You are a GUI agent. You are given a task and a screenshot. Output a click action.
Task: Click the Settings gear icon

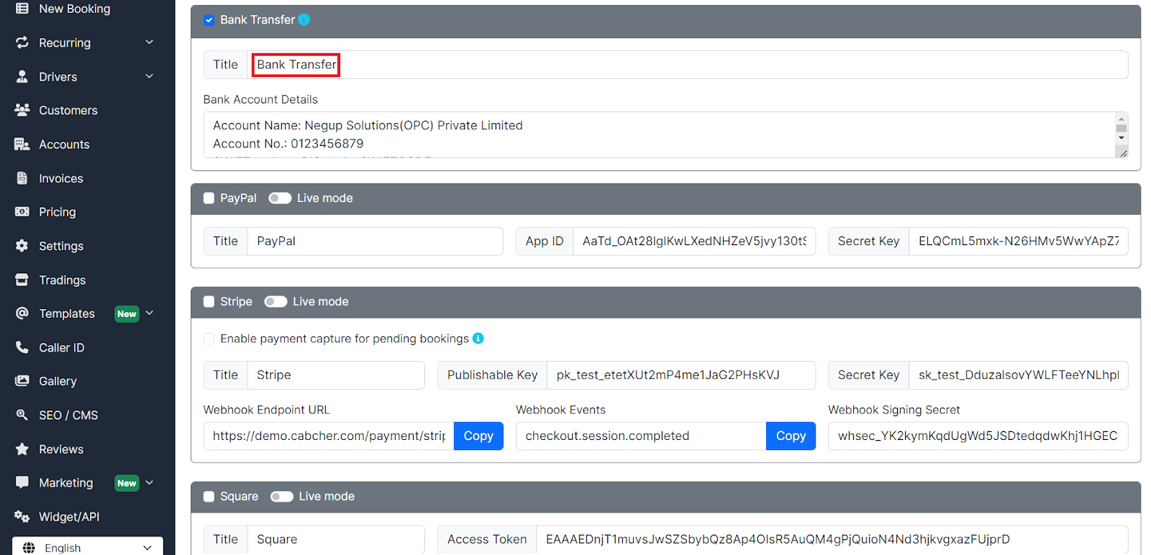pyautogui.click(x=22, y=245)
